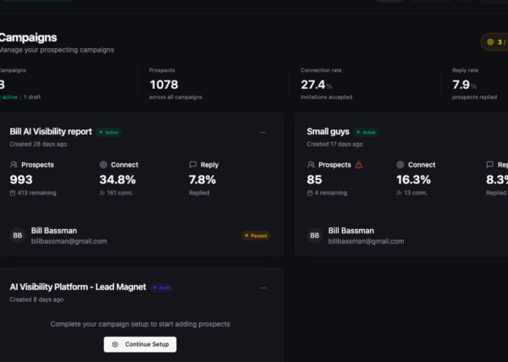Click the gear icon in Continue Setup
Viewport: 508px width, 362px height.
click(115, 344)
